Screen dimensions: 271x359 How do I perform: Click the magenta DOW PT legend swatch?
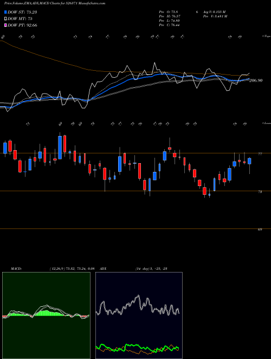(x=5, y=25)
